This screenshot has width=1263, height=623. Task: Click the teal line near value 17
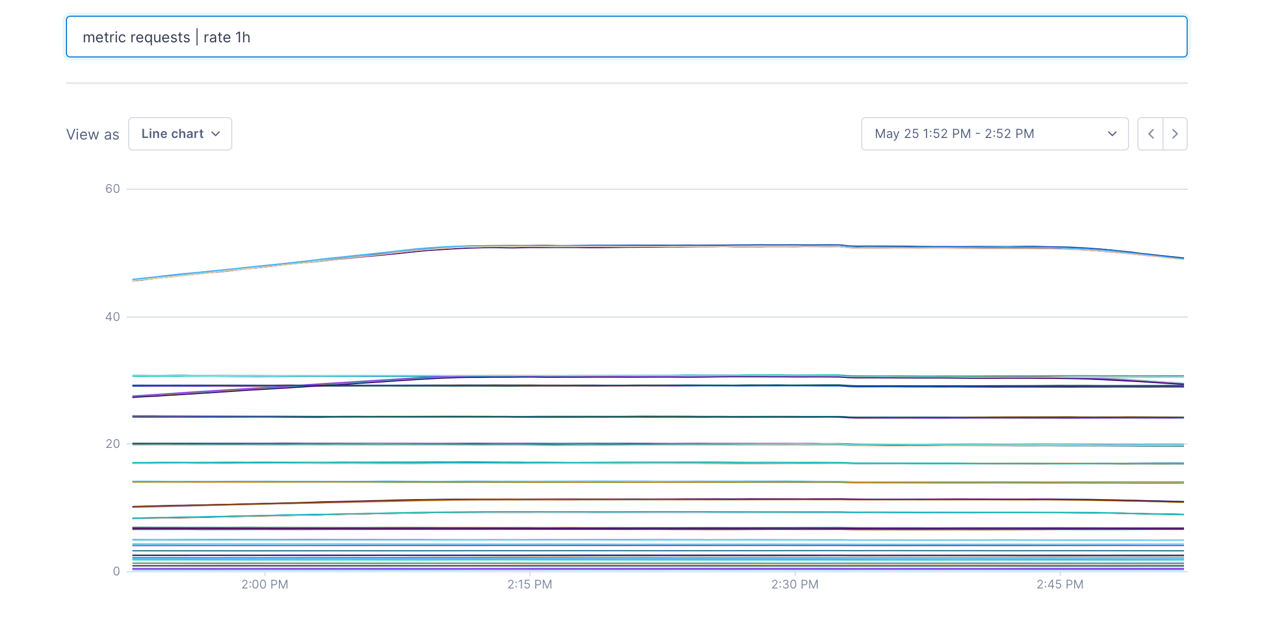[x=628, y=463]
